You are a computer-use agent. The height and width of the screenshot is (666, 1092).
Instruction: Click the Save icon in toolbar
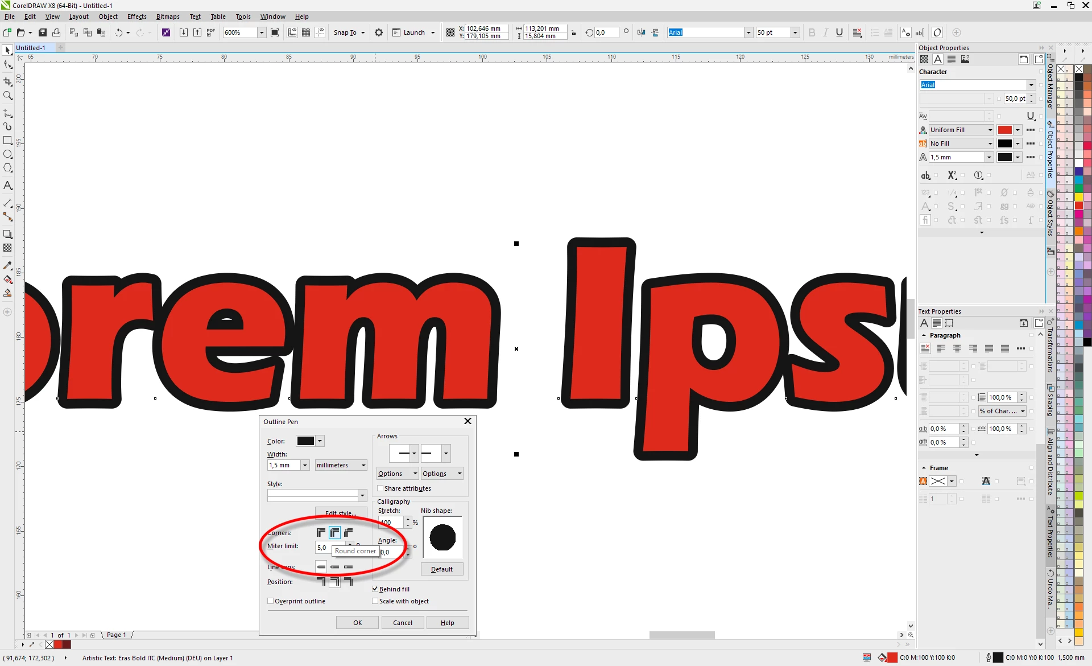(x=43, y=32)
